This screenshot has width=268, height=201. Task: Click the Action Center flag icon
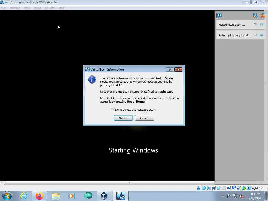point(229,196)
